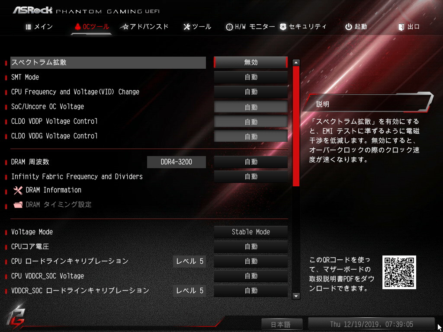Select the CLDO VDDG Voltage Control label
The height and width of the screenshot is (332, 443).
coord(55,136)
